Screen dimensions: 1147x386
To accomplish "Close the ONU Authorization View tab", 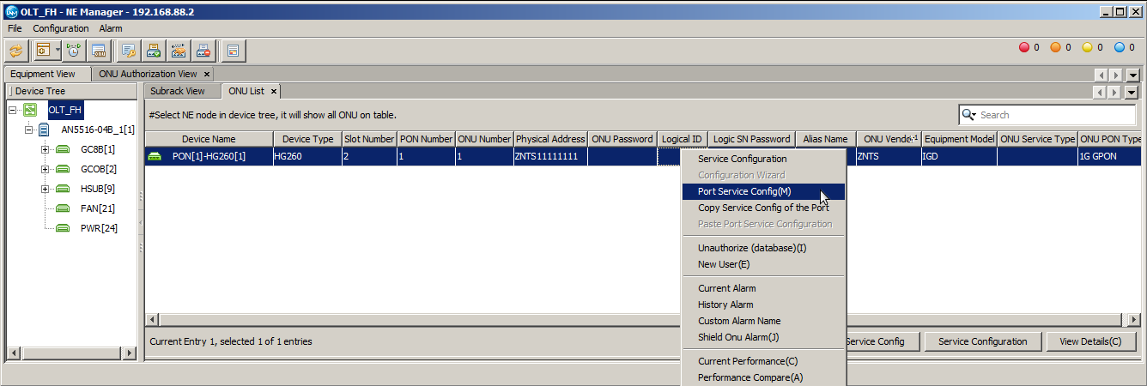I will coord(206,75).
